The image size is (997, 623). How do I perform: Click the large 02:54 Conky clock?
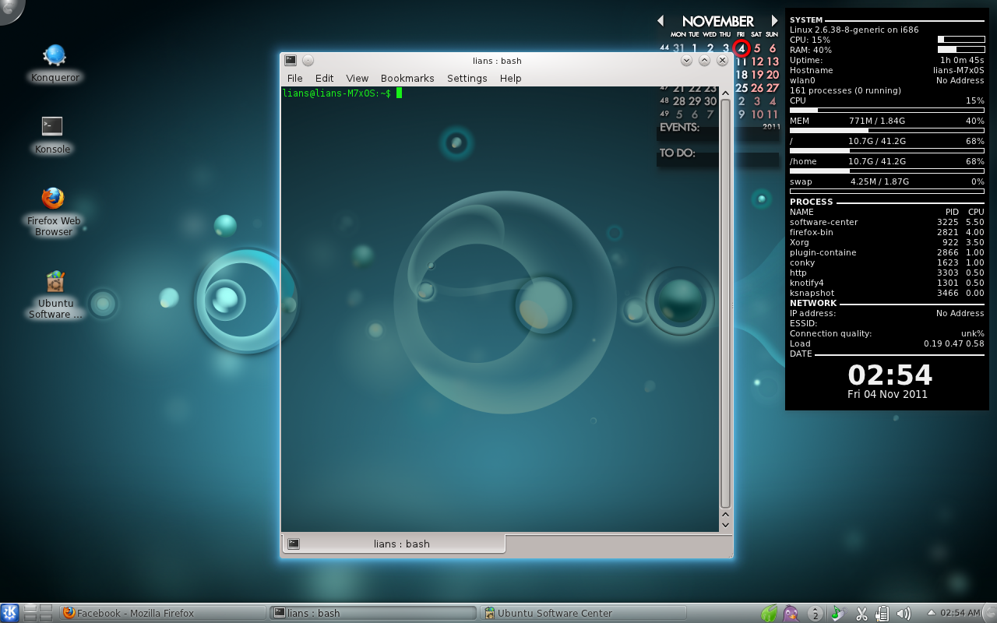click(890, 375)
